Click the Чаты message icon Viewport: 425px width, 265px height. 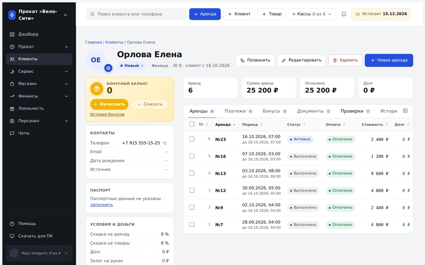(x=12, y=133)
